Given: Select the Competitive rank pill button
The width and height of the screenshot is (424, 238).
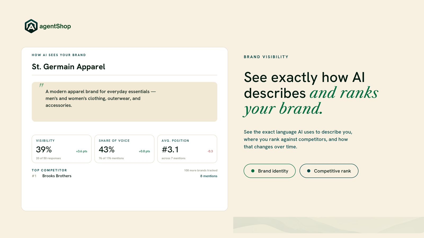Looking at the screenshot, I should 329,171.
